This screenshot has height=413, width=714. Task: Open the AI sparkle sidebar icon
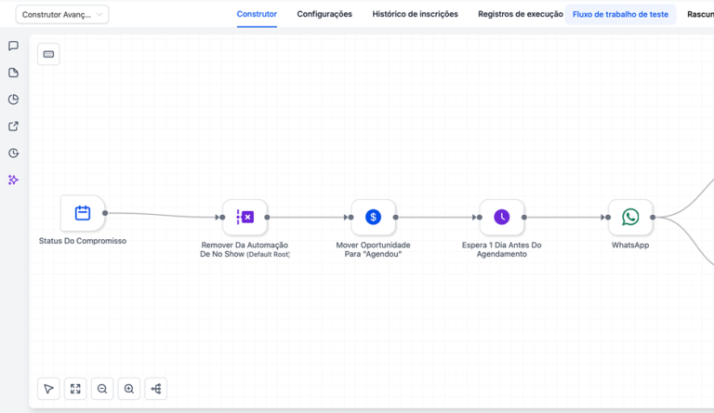point(13,180)
